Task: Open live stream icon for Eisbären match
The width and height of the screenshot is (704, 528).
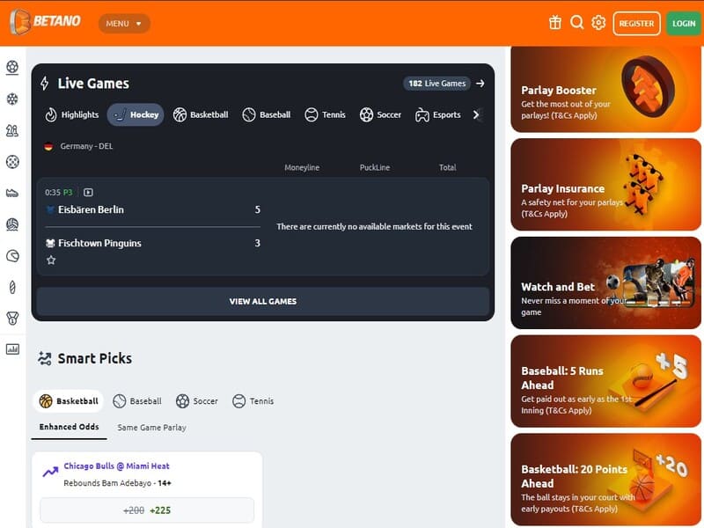Action: click(x=88, y=192)
